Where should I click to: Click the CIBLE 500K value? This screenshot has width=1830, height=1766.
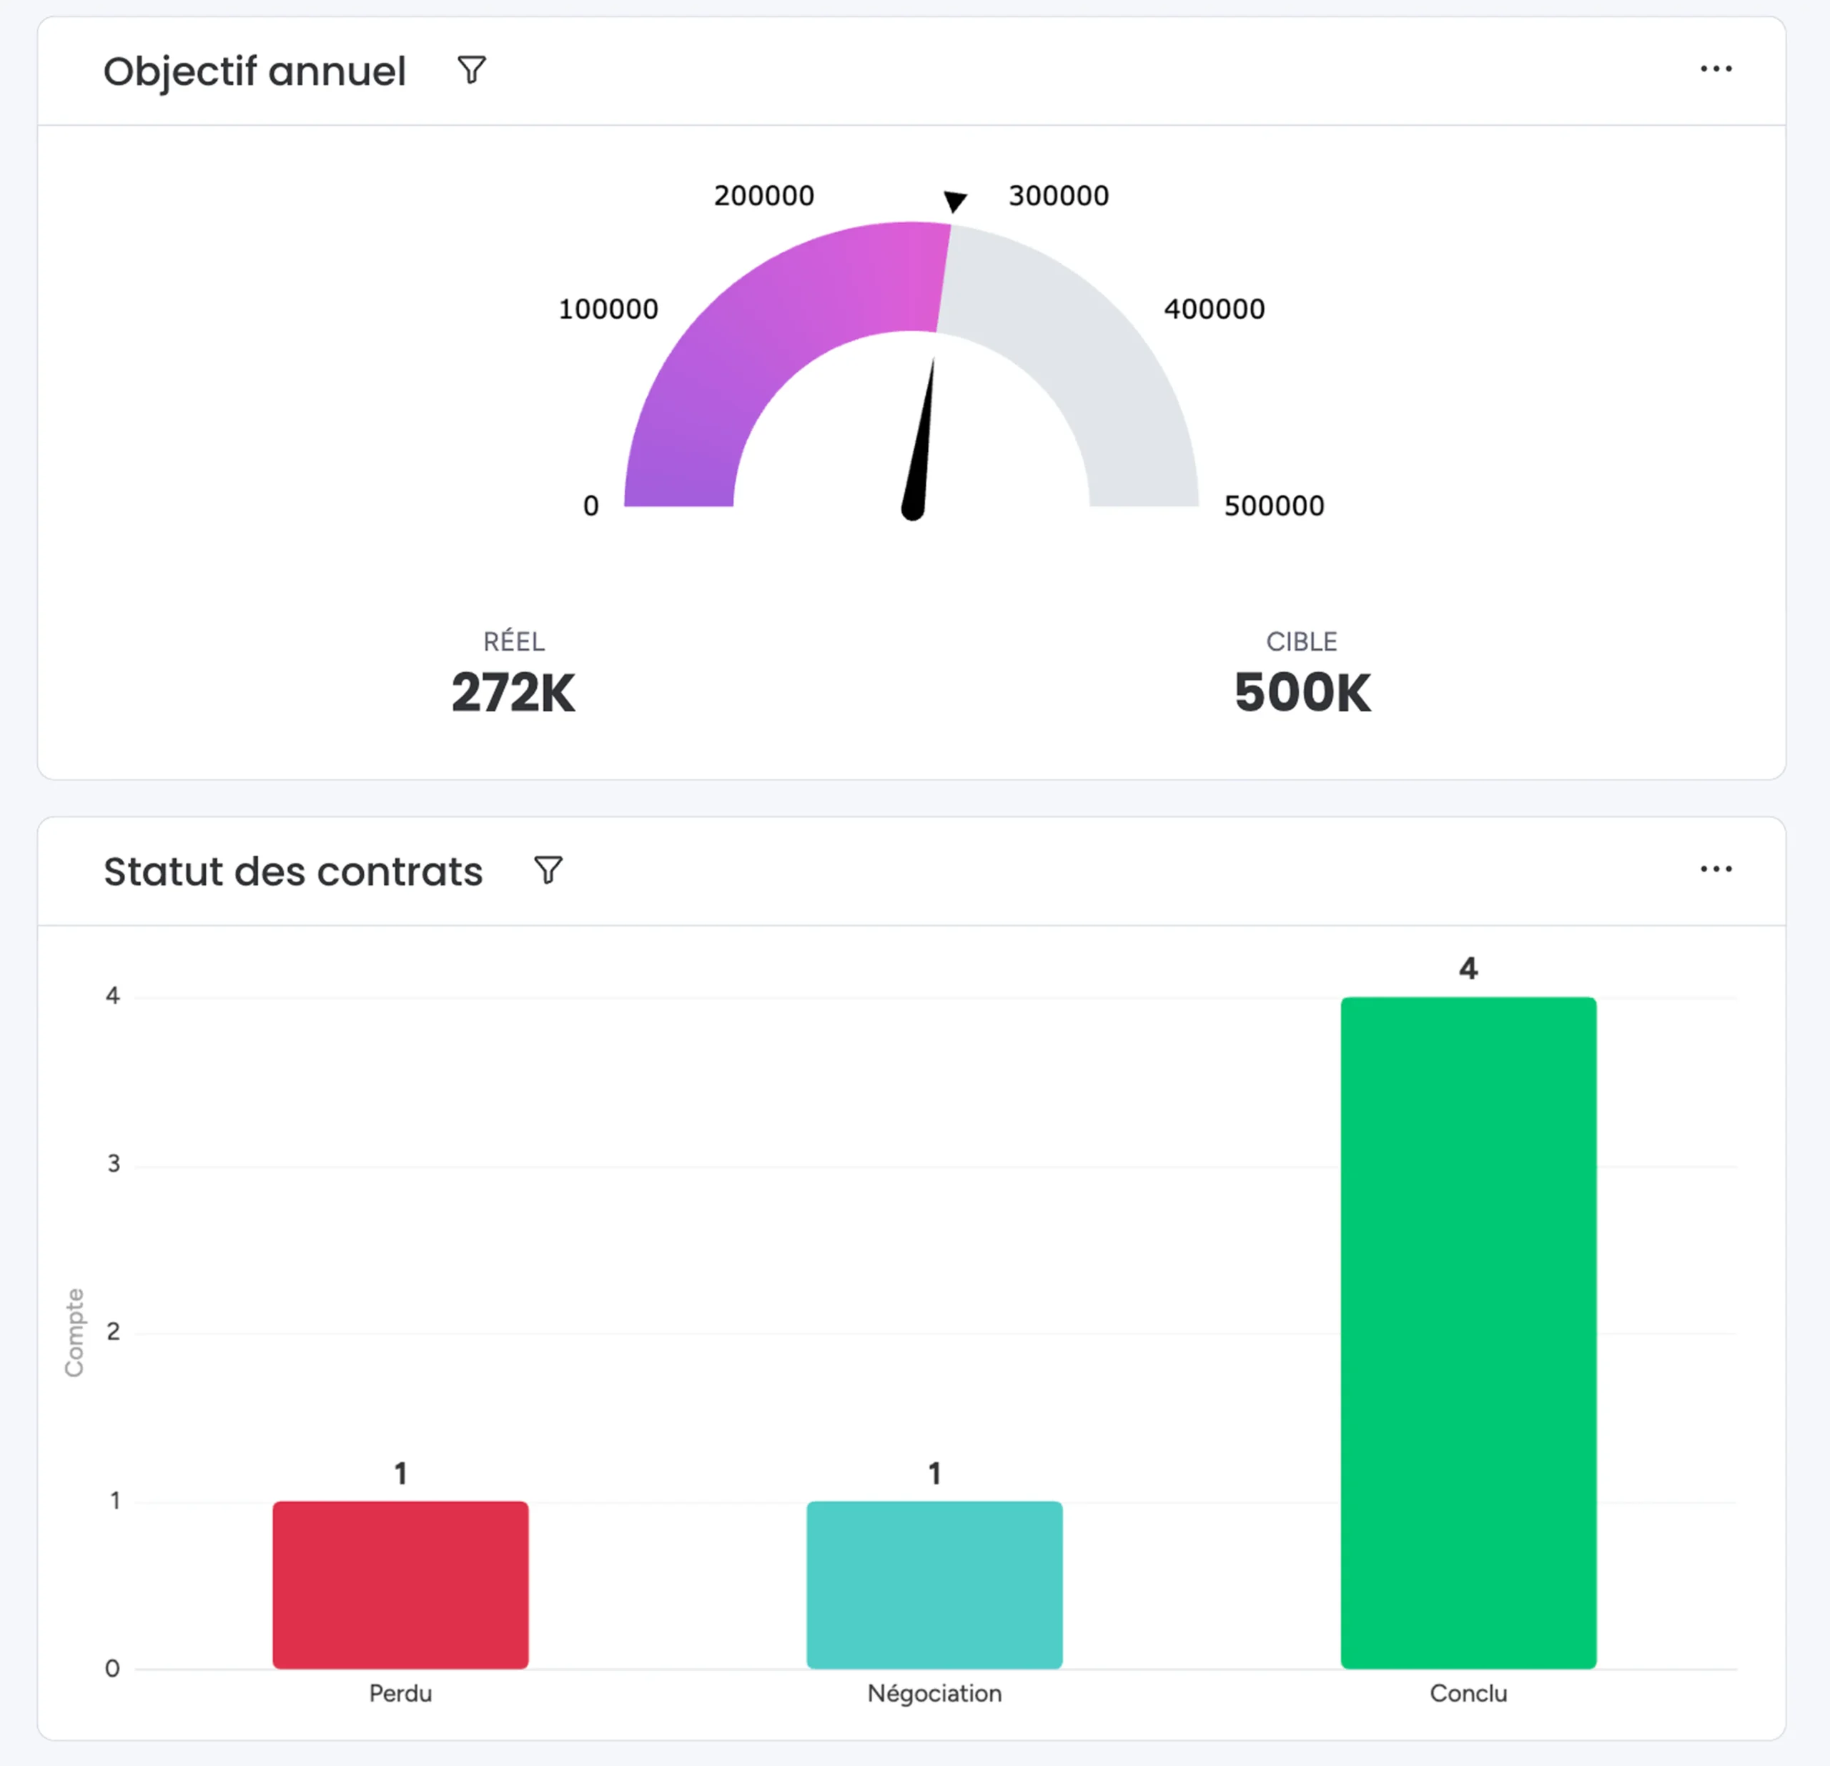pos(1302,693)
